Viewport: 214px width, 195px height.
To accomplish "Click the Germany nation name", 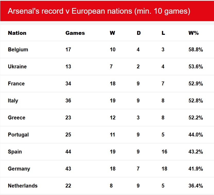I will pos(19,169).
